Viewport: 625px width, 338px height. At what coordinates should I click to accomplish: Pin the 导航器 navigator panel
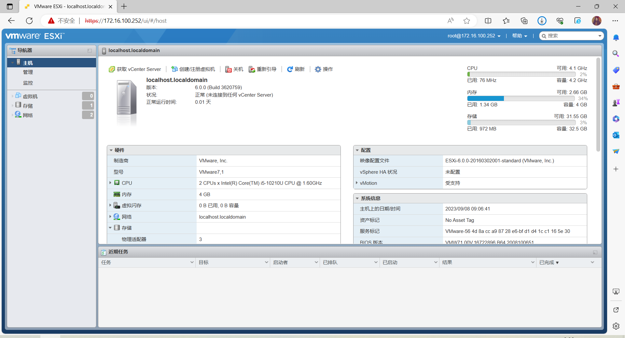[90, 51]
